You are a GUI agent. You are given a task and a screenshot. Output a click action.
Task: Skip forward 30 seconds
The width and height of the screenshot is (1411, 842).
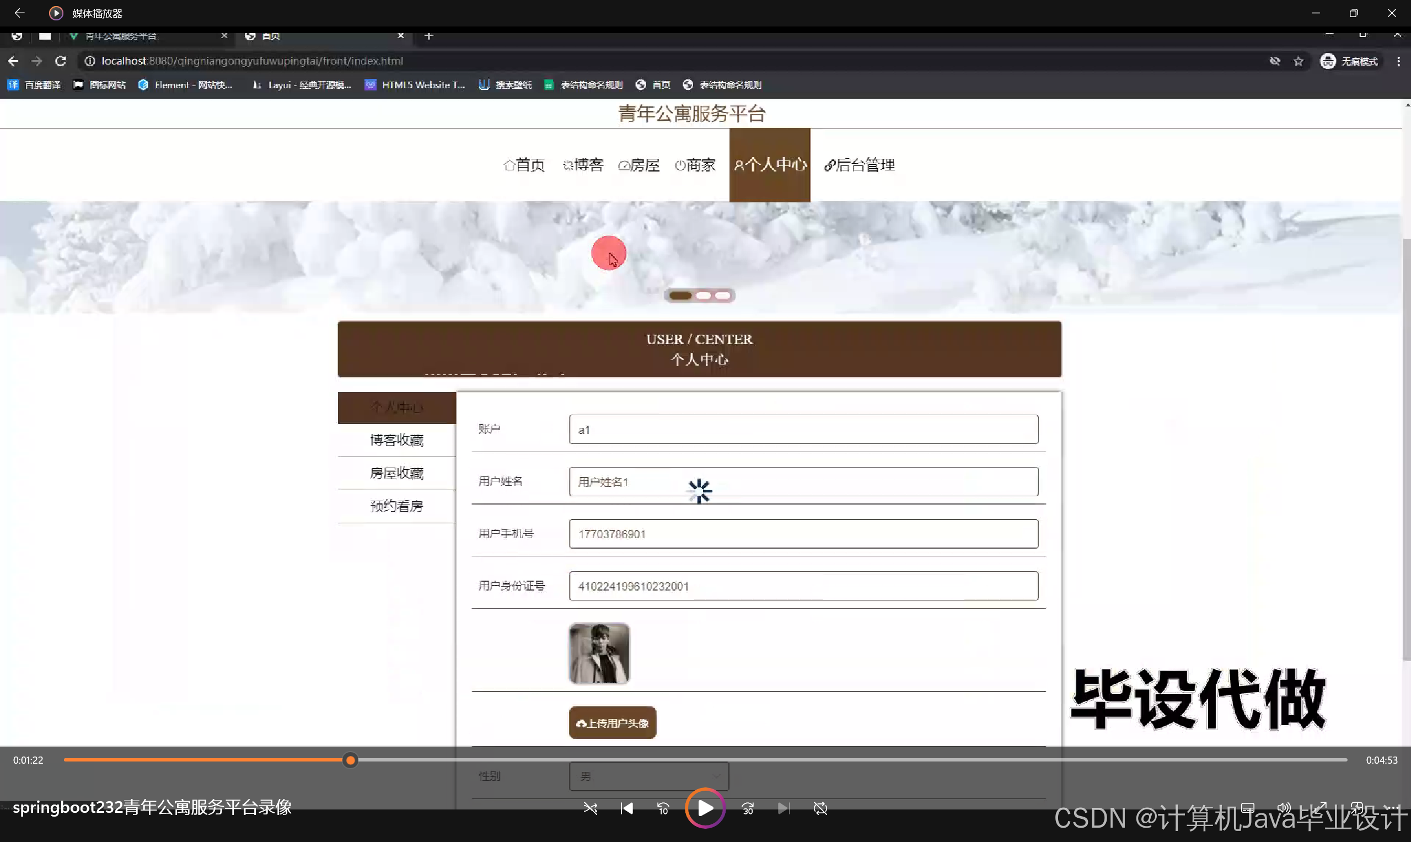pyautogui.click(x=748, y=808)
